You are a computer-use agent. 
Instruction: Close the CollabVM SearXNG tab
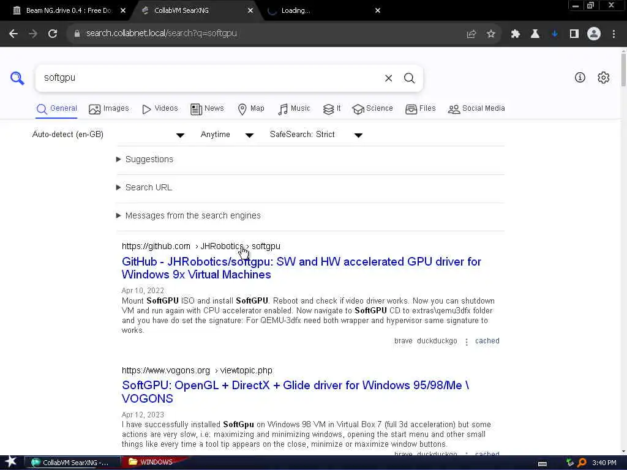pos(250,10)
